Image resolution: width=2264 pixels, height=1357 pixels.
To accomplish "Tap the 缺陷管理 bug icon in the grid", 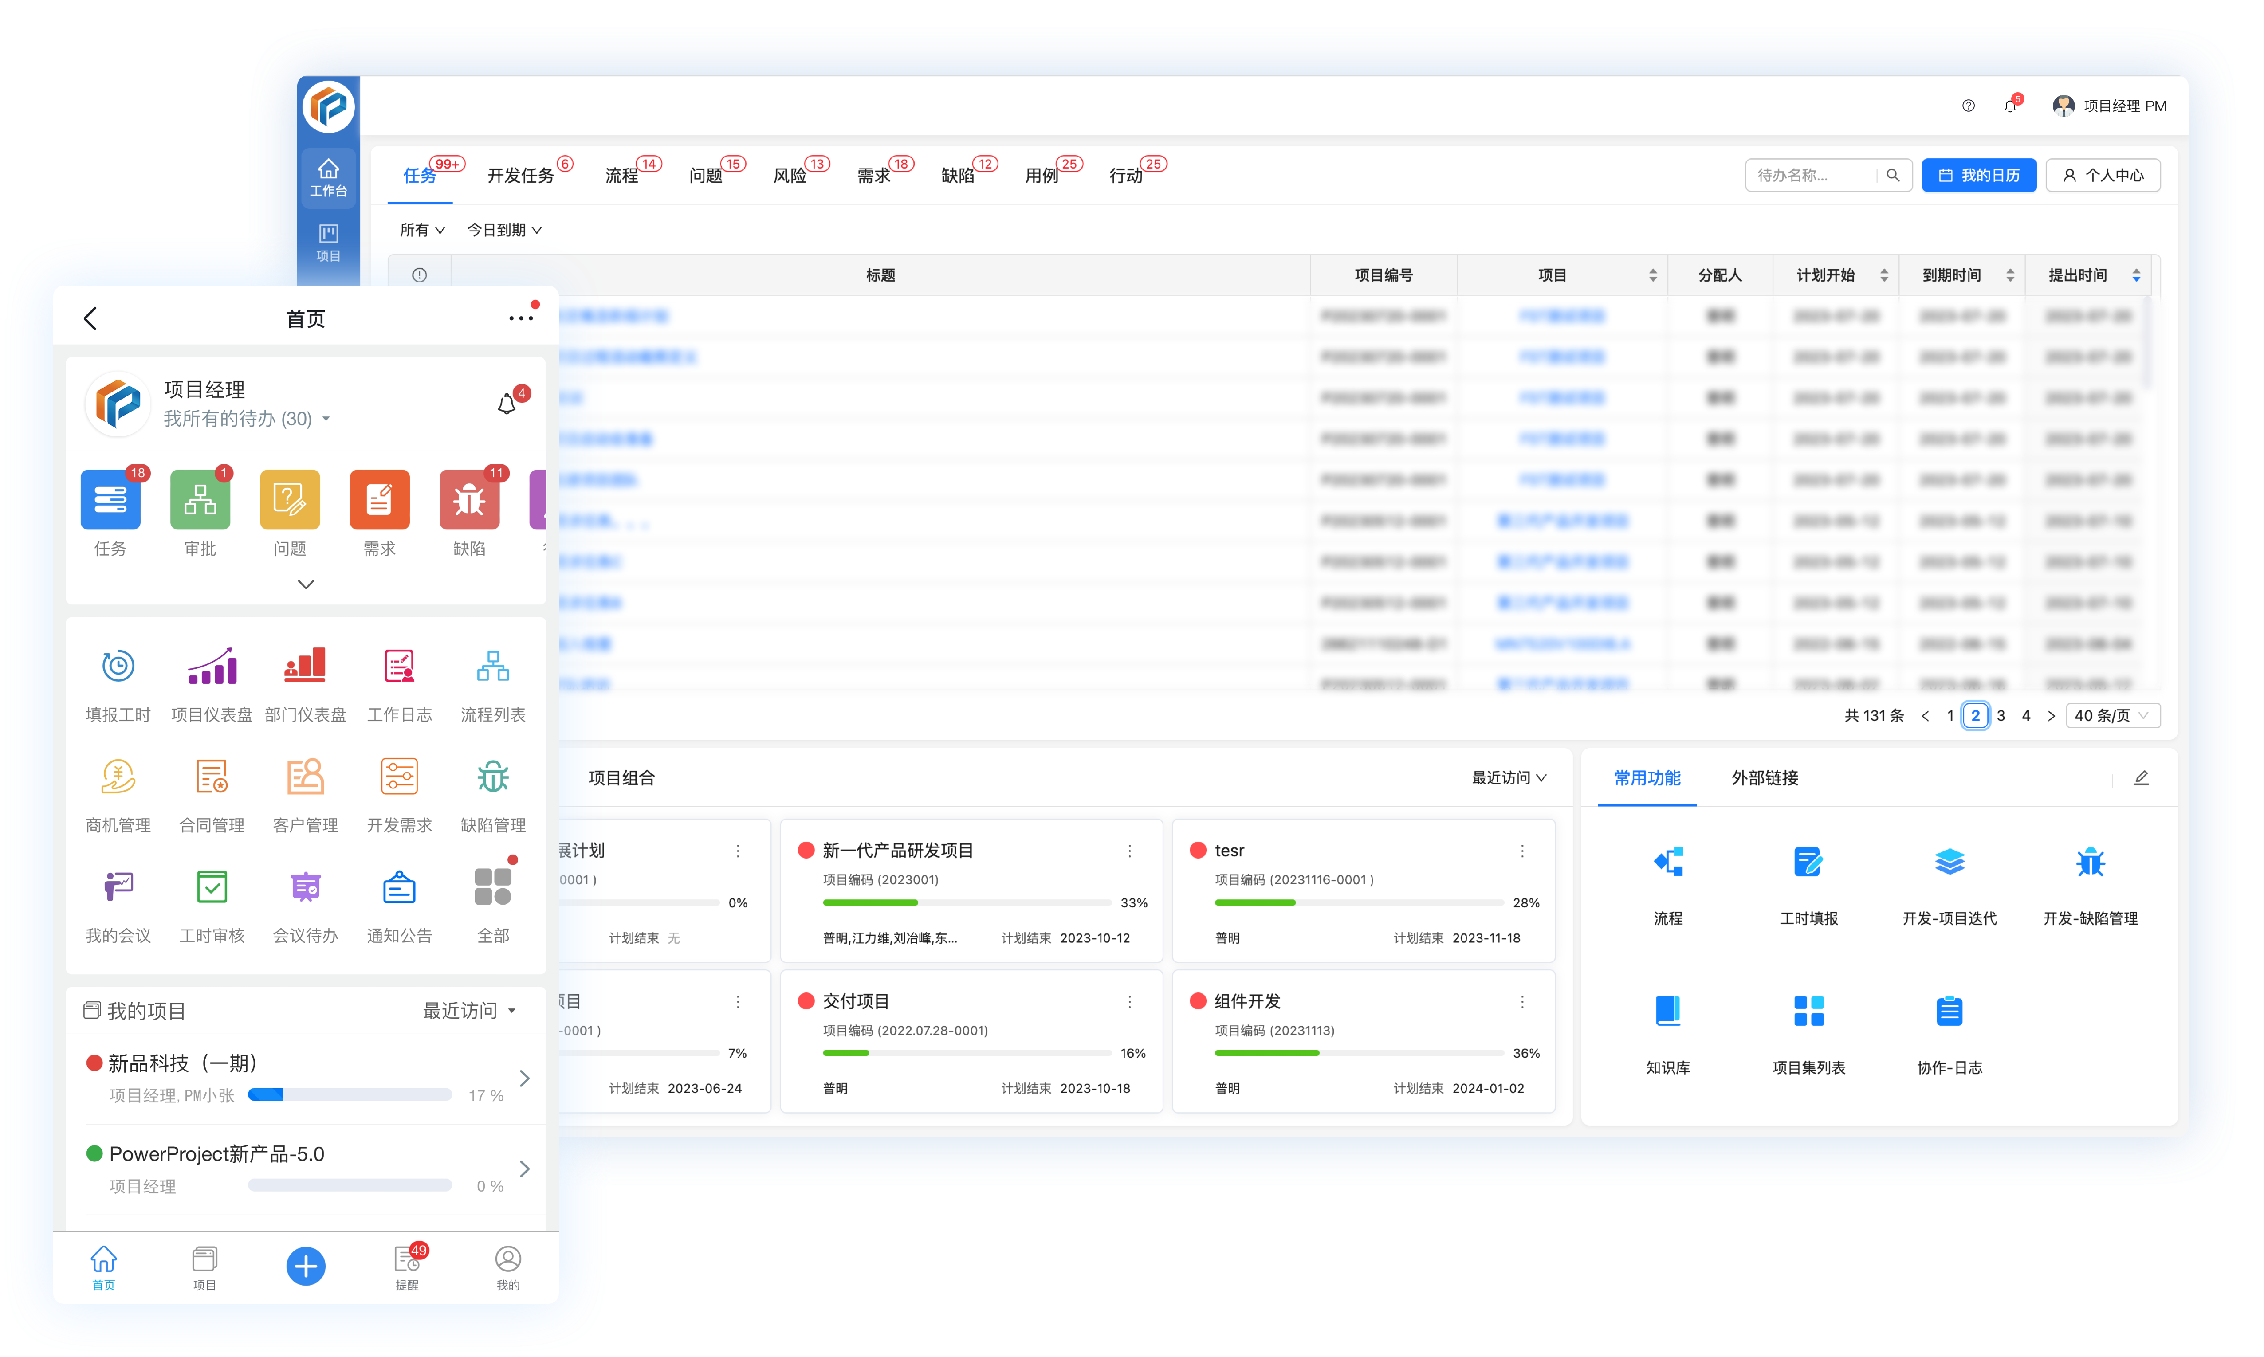I will (x=493, y=777).
